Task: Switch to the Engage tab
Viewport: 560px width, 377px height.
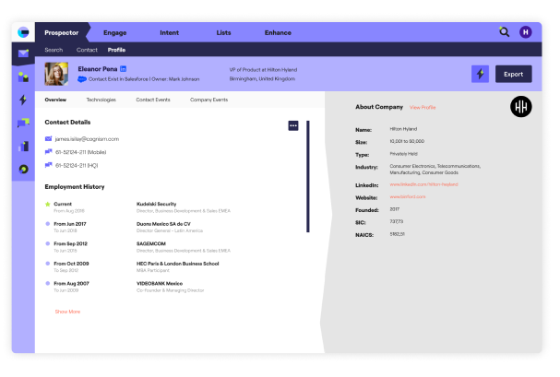Action: point(115,33)
